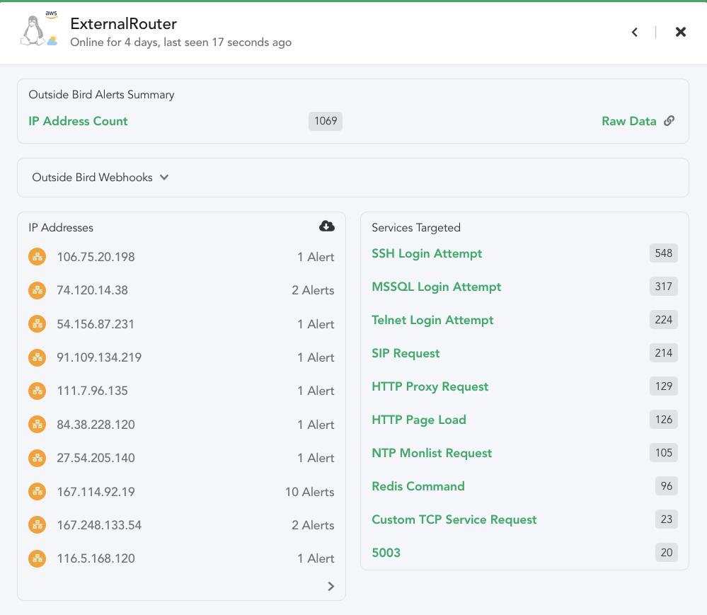Click the orange network icon beside 116.5.168.120
707x615 pixels.
coord(38,558)
